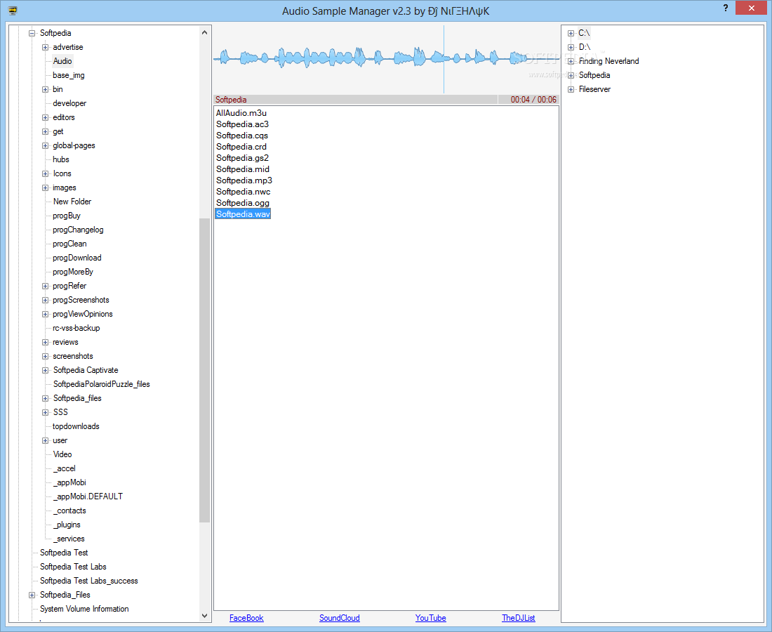Screen dimensions: 772x632
Task: Expand the Softpedia Captivate folder
Action: coord(46,371)
